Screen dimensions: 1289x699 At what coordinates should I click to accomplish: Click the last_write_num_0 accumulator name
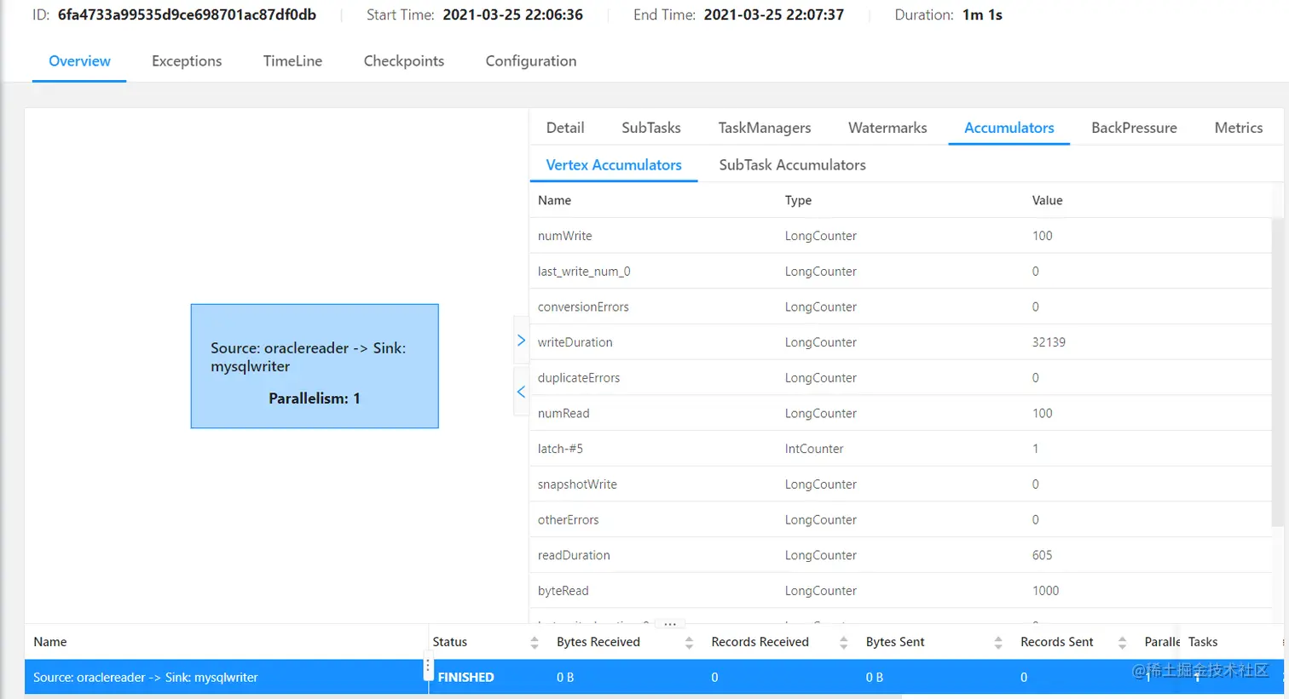click(584, 272)
